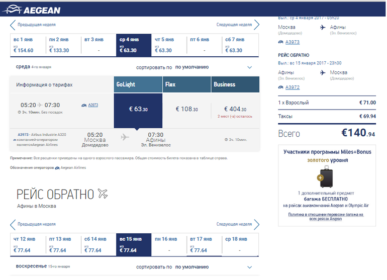Go to next week arrow for outbound flight
387x280 pixels.
[x=256, y=25]
